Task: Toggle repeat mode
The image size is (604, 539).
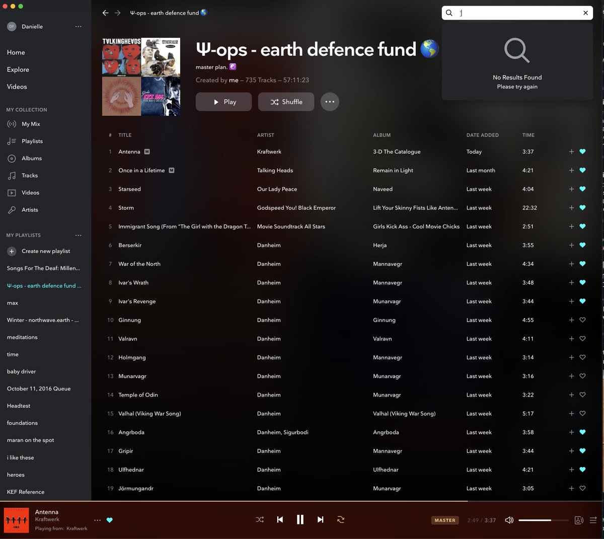Action: [341, 520]
